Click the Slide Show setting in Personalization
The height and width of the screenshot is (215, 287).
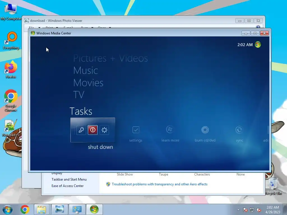click(x=125, y=174)
